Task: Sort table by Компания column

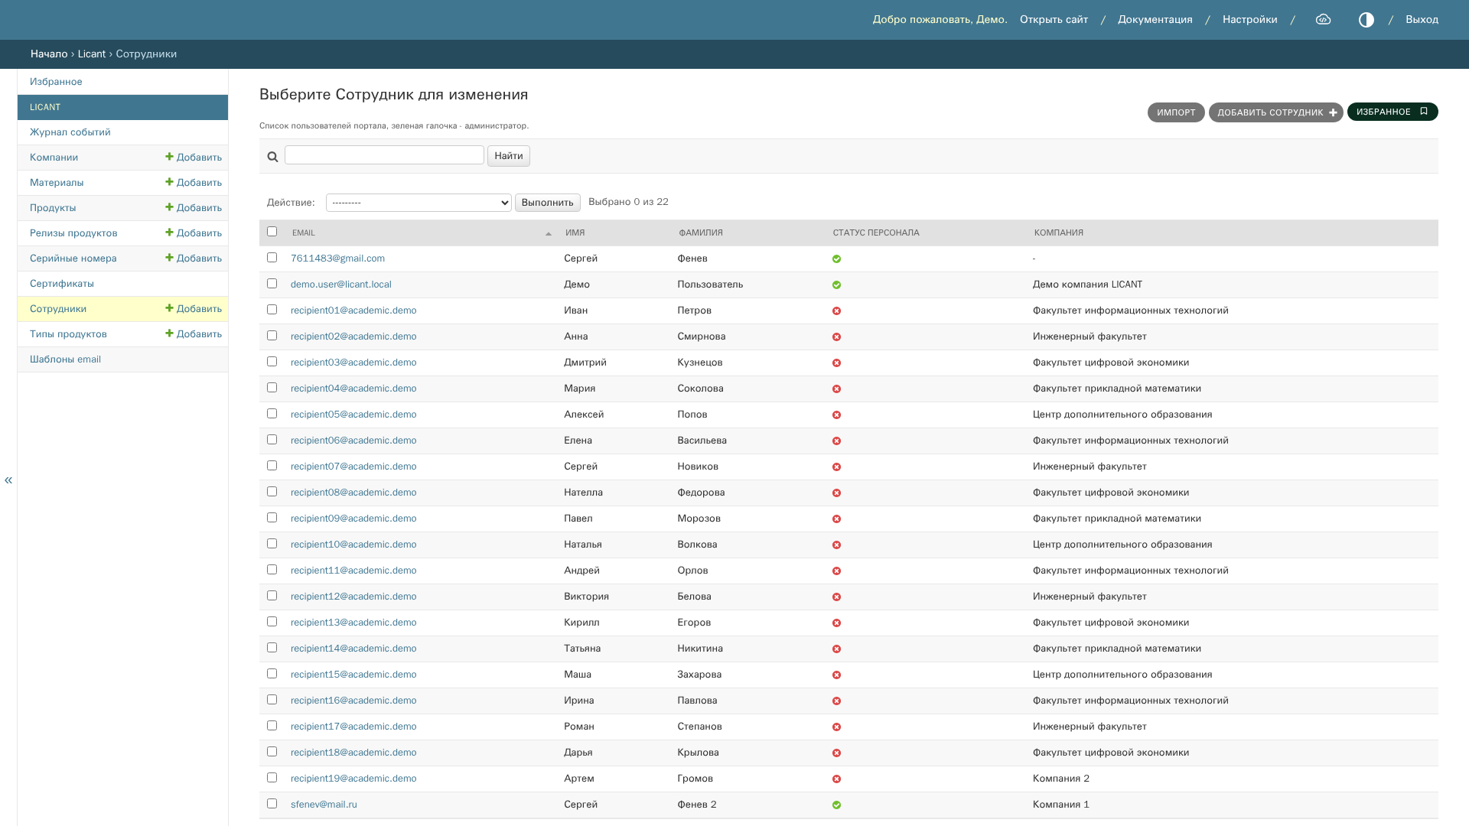Action: tap(1058, 233)
